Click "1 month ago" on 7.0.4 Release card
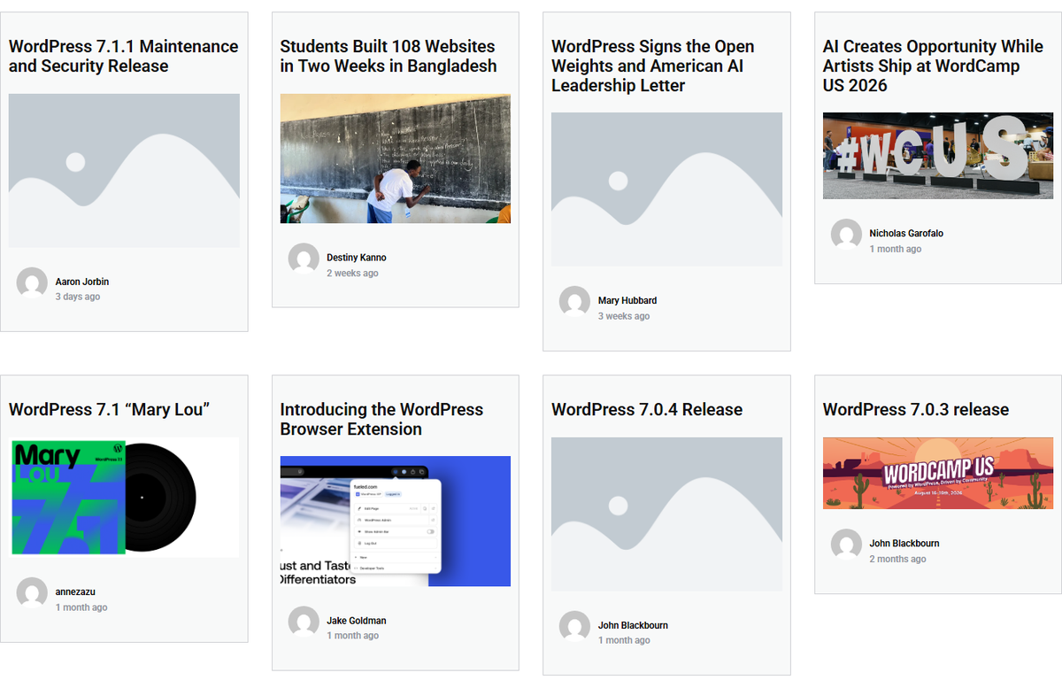 624,640
